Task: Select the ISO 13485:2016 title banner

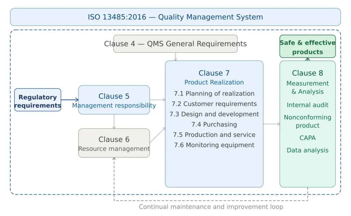Action: click(175, 17)
